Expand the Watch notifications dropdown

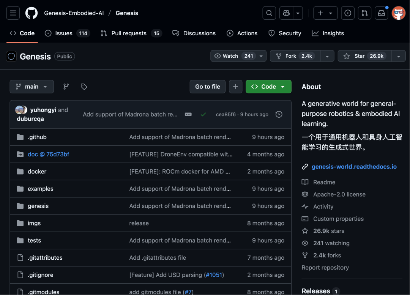click(238, 56)
